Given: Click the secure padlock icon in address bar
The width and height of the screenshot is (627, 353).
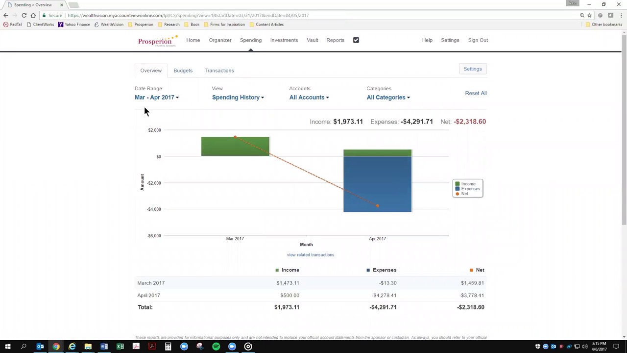Looking at the screenshot, I should tap(44, 15).
